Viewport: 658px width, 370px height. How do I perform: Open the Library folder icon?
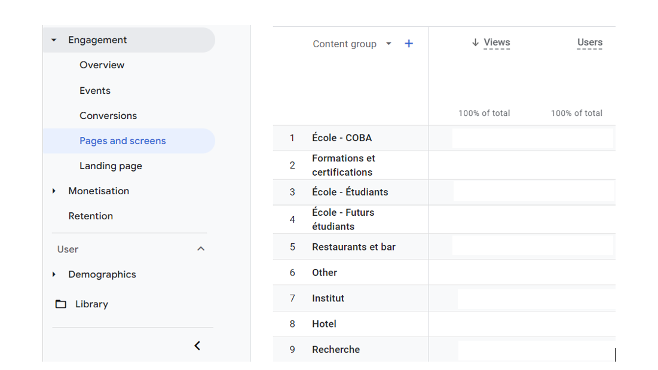[x=61, y=304]
